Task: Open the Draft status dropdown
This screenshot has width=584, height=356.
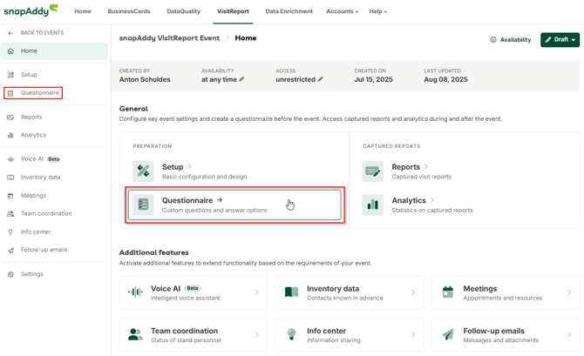Action: (x=560, y=39)
